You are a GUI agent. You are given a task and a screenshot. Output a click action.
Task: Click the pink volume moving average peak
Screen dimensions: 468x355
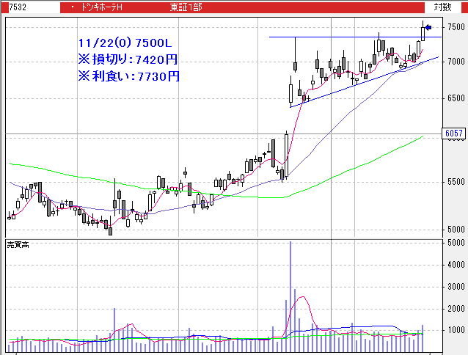click(301, 299)
